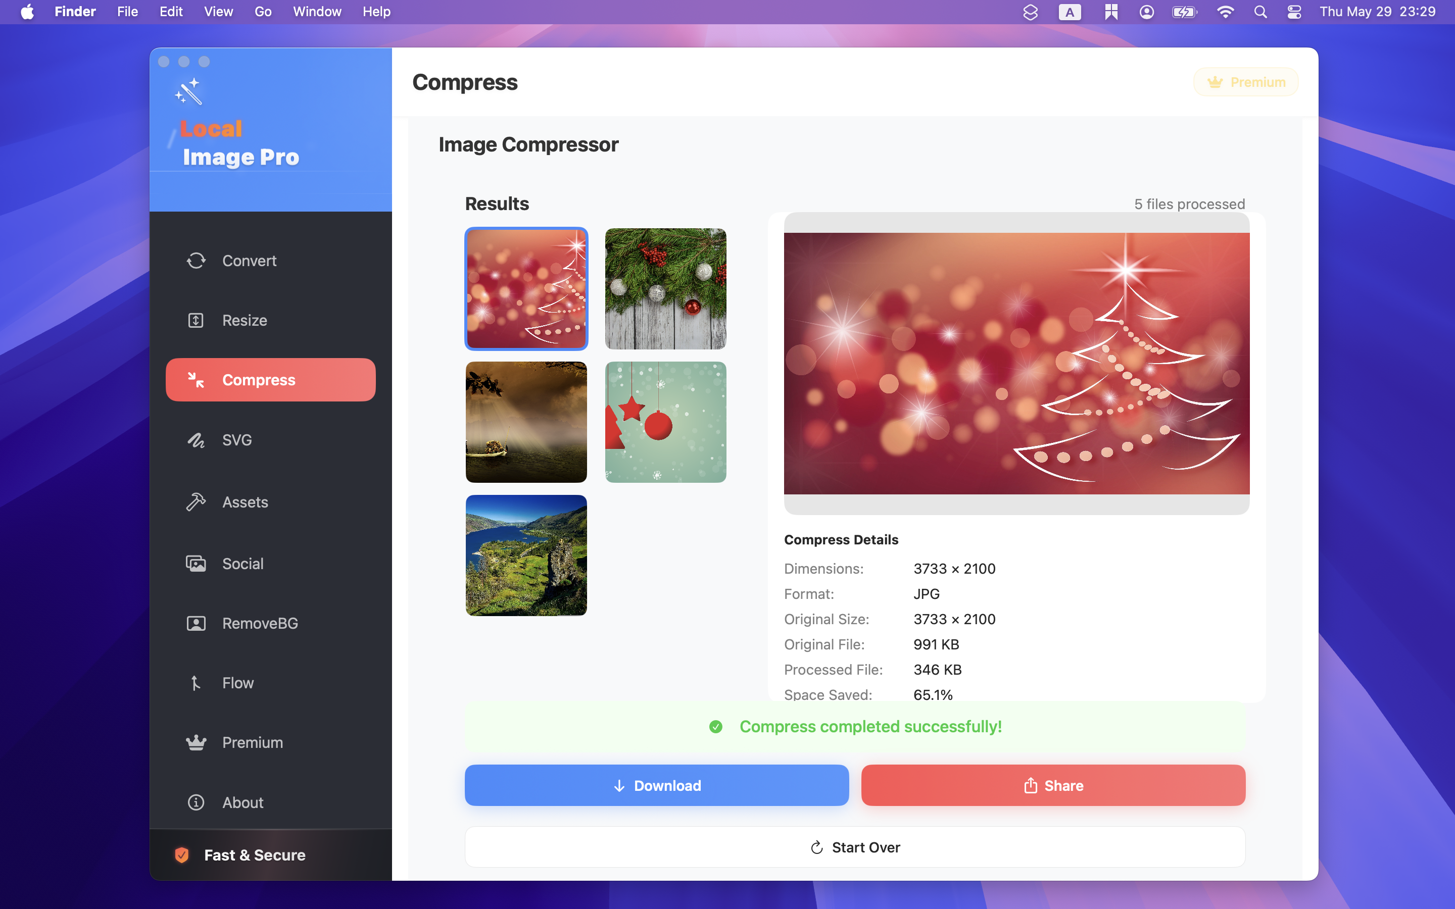Click the bookmark menu bar icon
This screenshot has height=909, width=1455.
(1110, 12)
